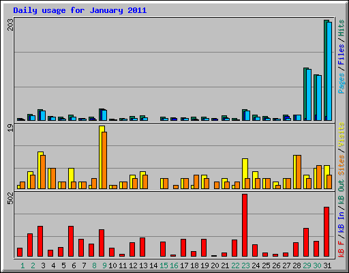Click the red kB bar for day 6

(x=71, y=242)
